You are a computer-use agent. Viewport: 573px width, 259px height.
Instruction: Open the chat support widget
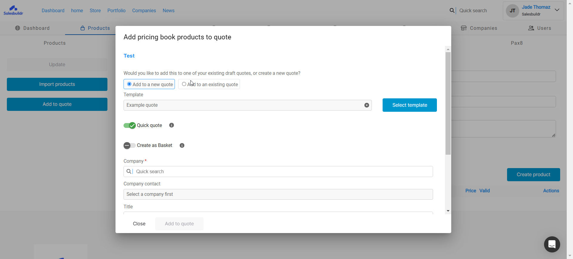(x=552, y=244)
